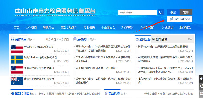Click the 登录 button
The image size is (203, 98).
pyautogui.click(x=173, y=12)
